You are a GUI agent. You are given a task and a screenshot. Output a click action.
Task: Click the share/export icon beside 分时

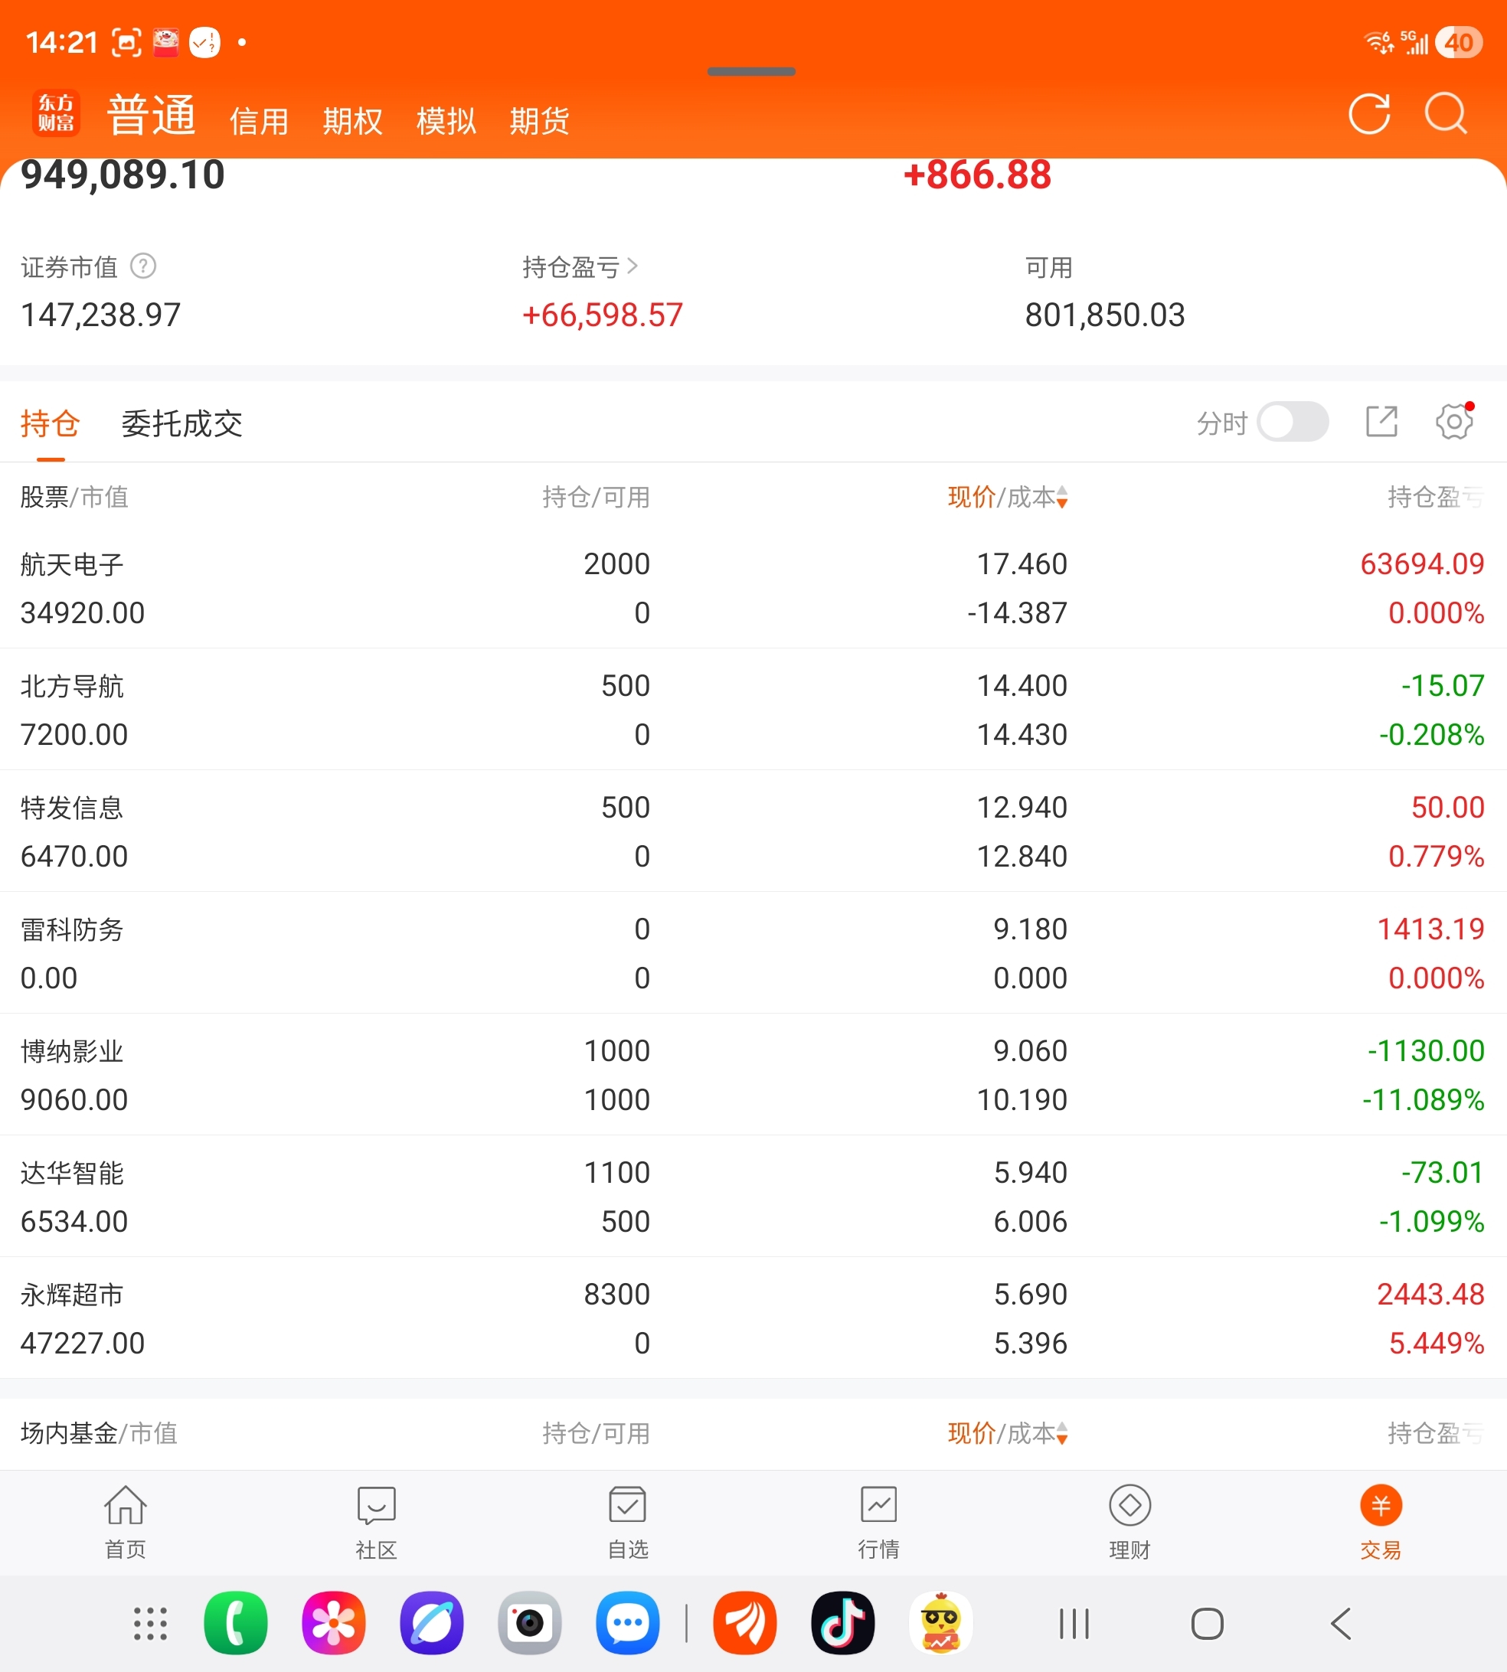[x=1381, y=421]
